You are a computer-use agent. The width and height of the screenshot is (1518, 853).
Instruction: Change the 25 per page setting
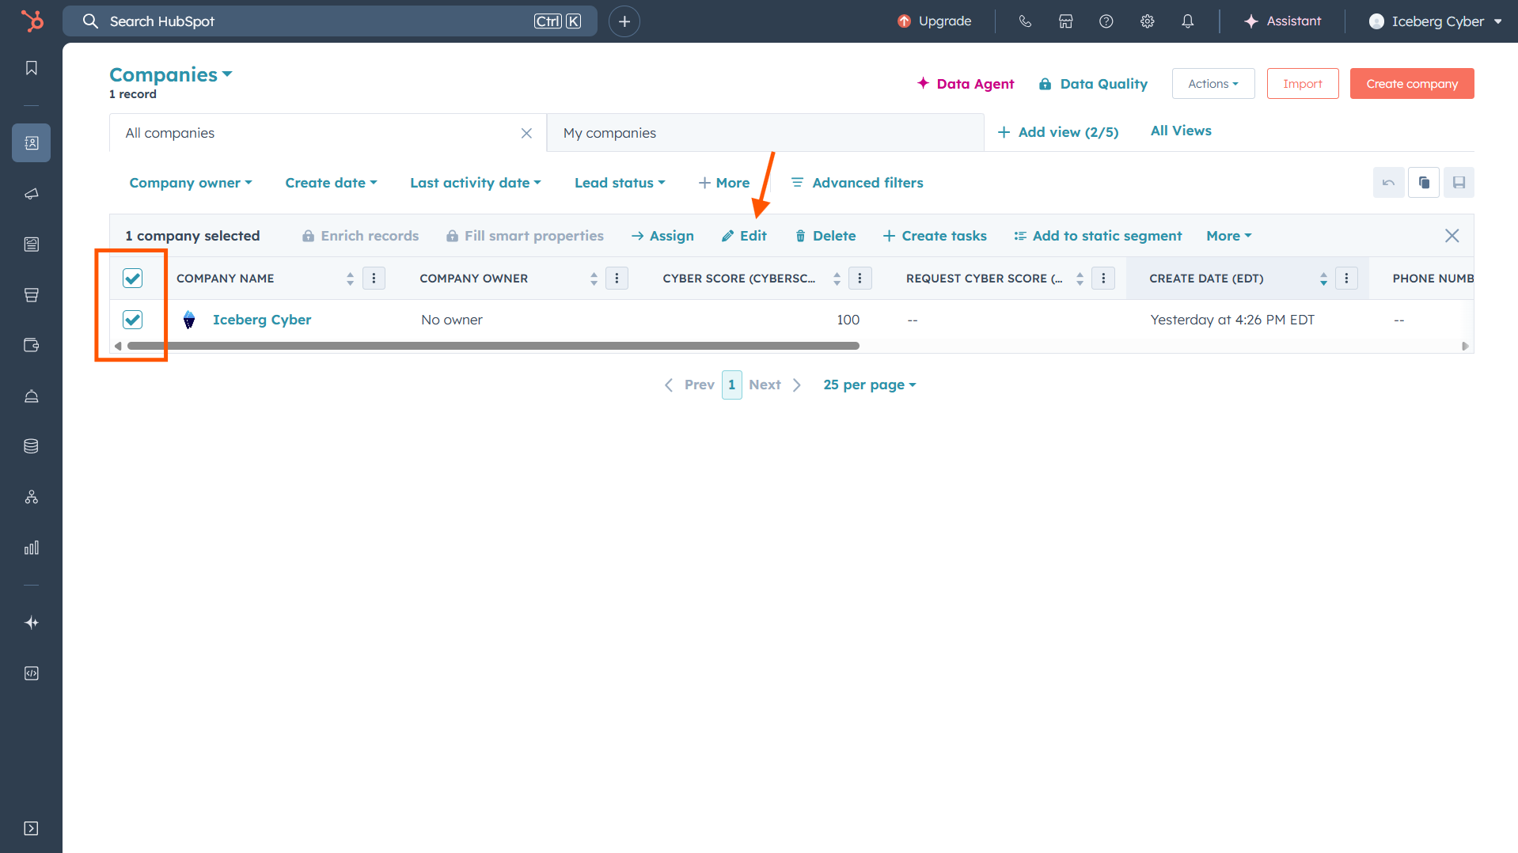(x=870, y=385)
